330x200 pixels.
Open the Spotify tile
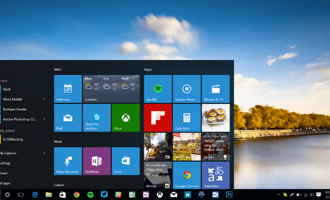tap(158, 89)
